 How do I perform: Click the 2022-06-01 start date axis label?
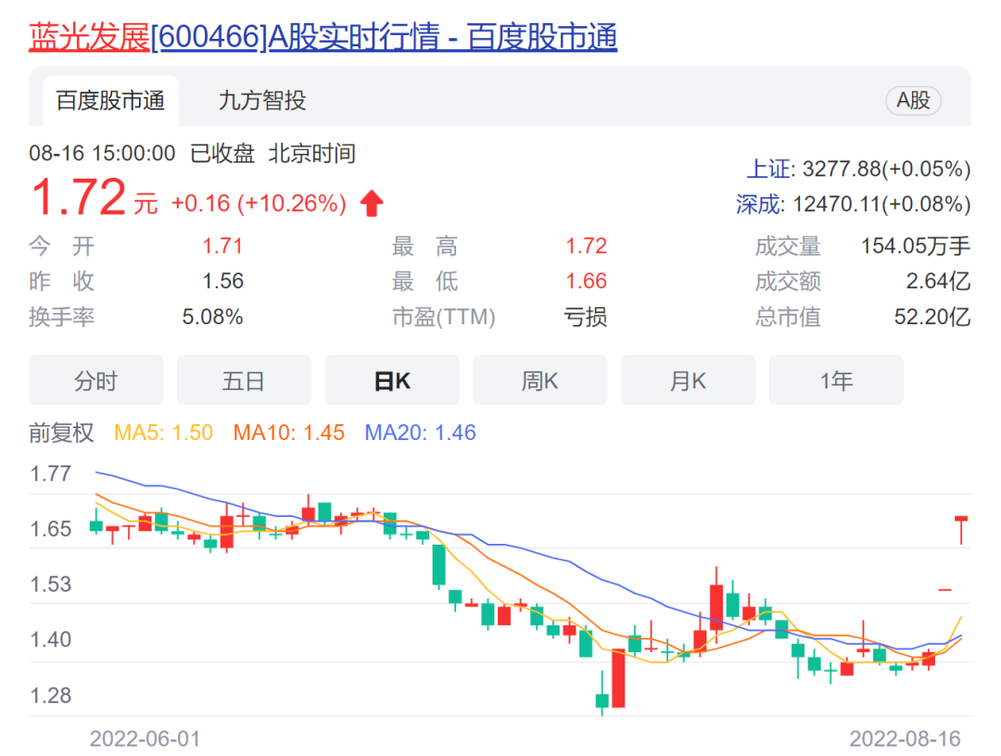pyautogui.click(x=145, y=738)
